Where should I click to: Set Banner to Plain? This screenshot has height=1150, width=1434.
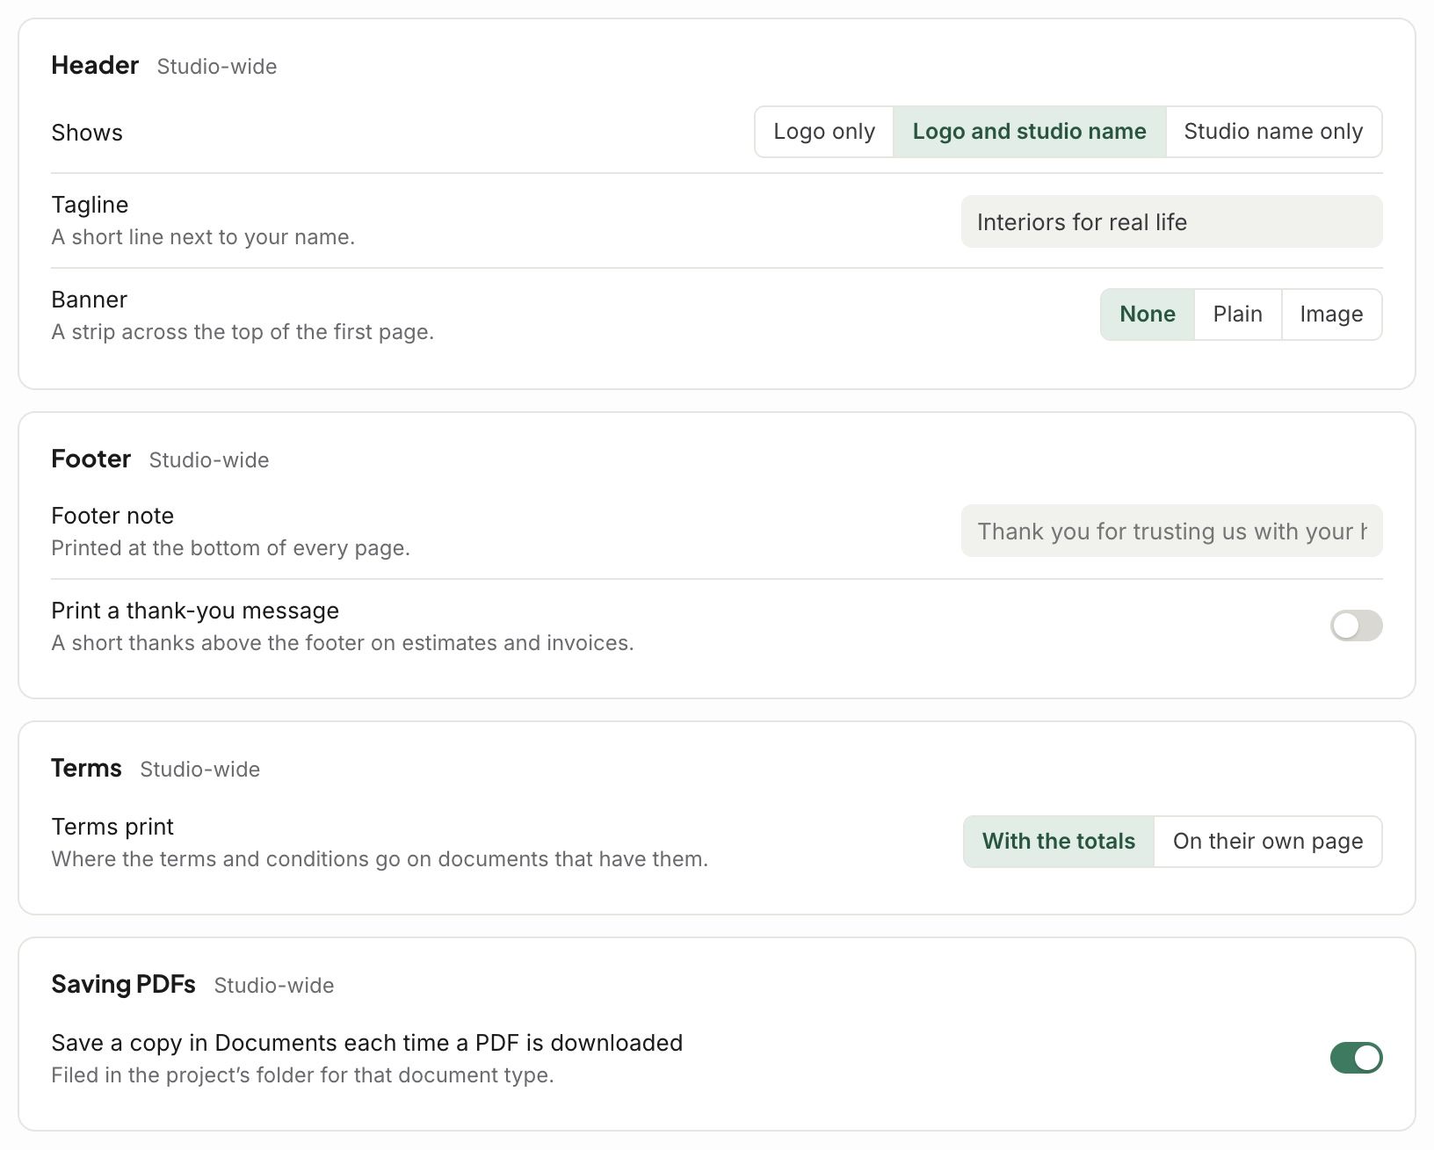[x=1237, y=315]
